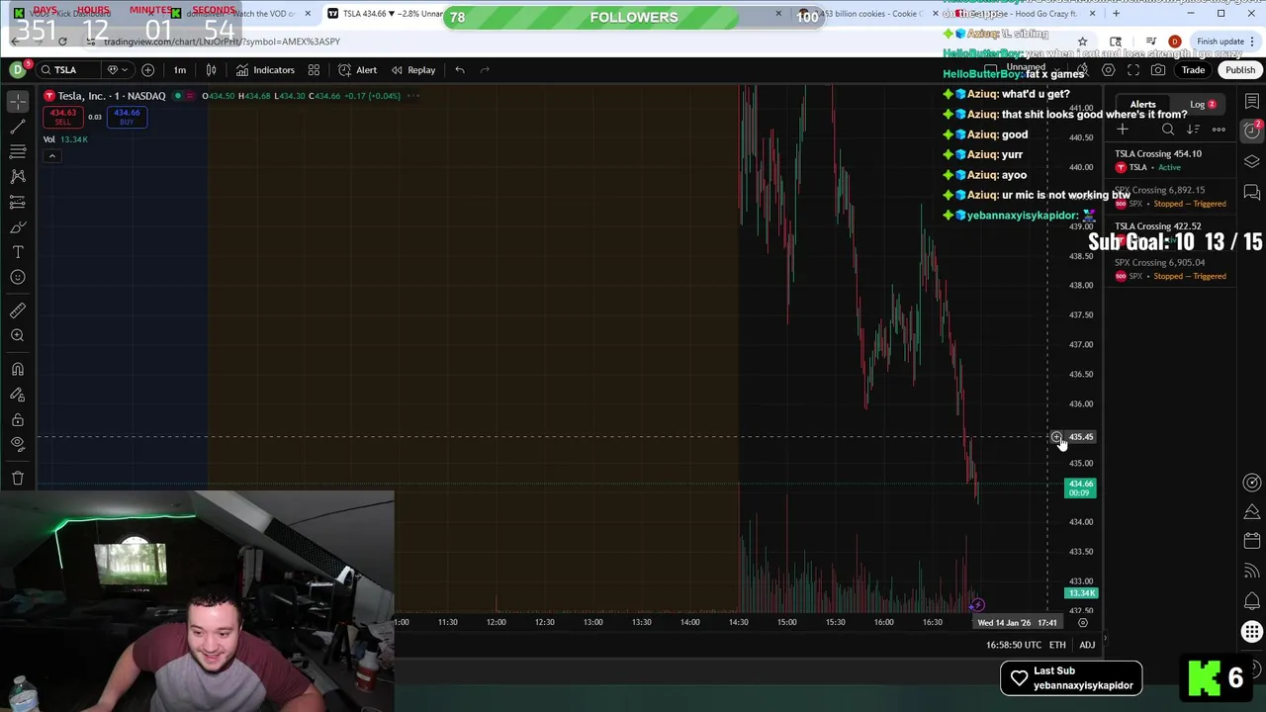The width and height of the screenshot is (1266, 712).
Task: Toggle stay in drawing mode
Action: [17, 395]
